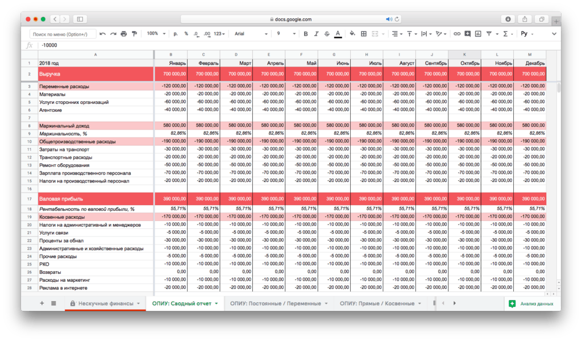Viewport: 582px width, 341px height.
Task: Print the spreadsheet using printer icon
Action: click(123, 34)
